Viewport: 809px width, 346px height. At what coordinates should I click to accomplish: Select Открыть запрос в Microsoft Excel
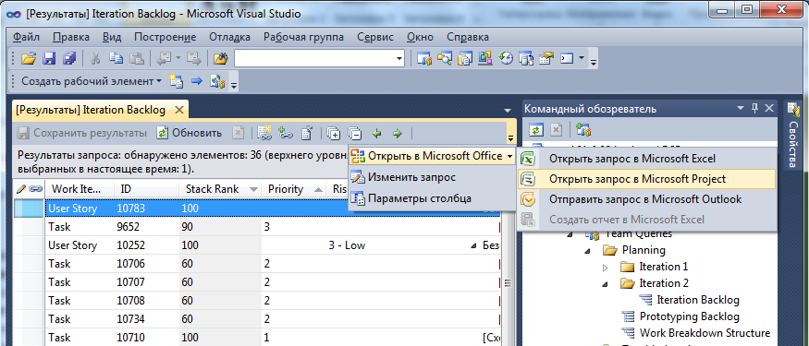(646, 159)
